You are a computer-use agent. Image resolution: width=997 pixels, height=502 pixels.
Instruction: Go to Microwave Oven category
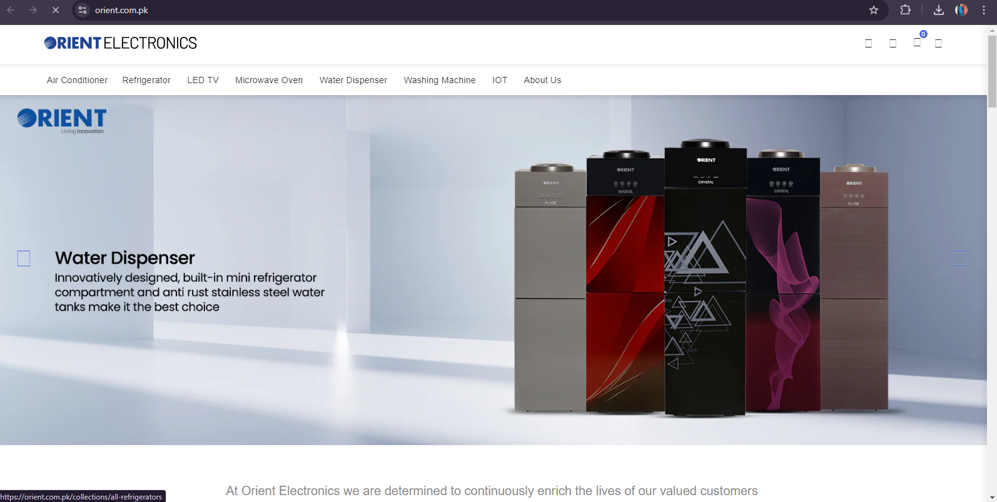pos(269,80)
